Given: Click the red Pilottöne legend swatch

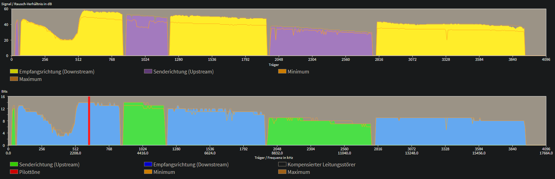Looking at the screenshot, I should pos(14,172).
